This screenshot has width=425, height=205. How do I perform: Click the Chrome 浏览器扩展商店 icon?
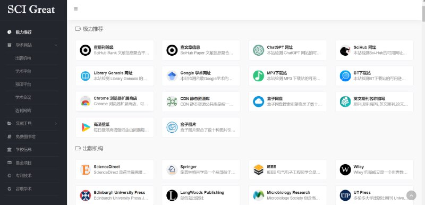(x=86, y=101)
